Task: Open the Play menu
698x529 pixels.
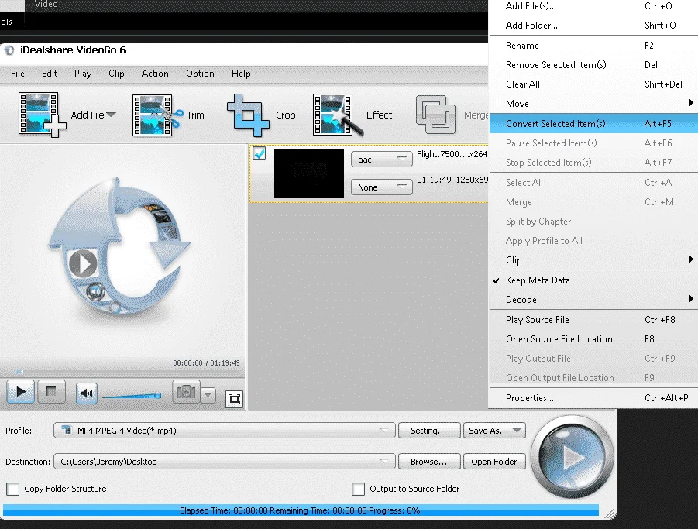Action: [83, 74]
